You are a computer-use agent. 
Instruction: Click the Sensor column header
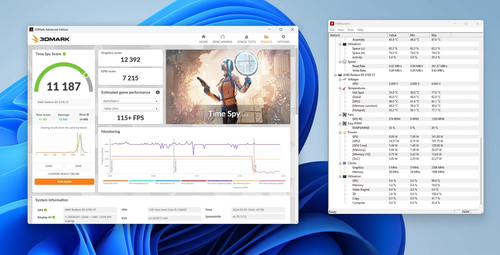coord(358,35)
